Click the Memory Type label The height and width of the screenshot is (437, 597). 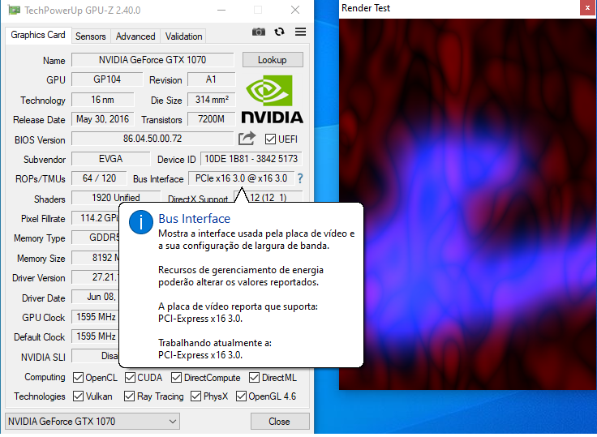click(40, 238)
